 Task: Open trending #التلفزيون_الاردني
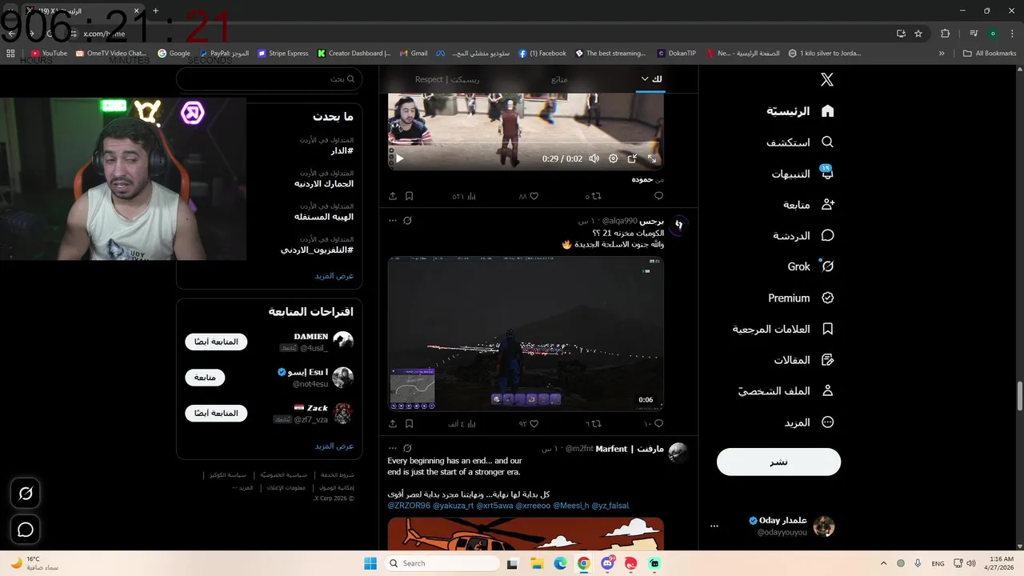pyautogui.click(x=317, y=250)
